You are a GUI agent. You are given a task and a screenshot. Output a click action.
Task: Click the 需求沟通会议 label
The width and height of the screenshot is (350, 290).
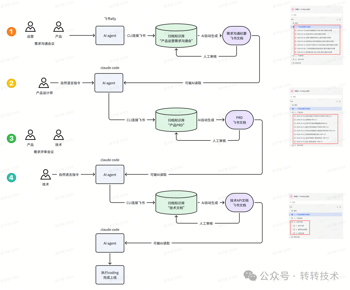44,44
